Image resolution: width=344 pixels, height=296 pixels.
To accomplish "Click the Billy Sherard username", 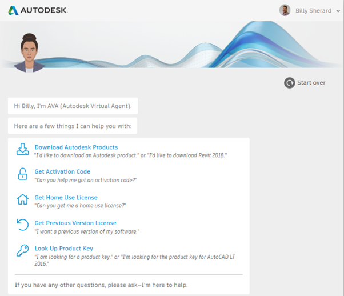I will pyautogui.click(x=313, y=11).
